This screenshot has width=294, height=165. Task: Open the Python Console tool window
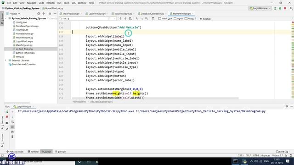pos(15,152)
